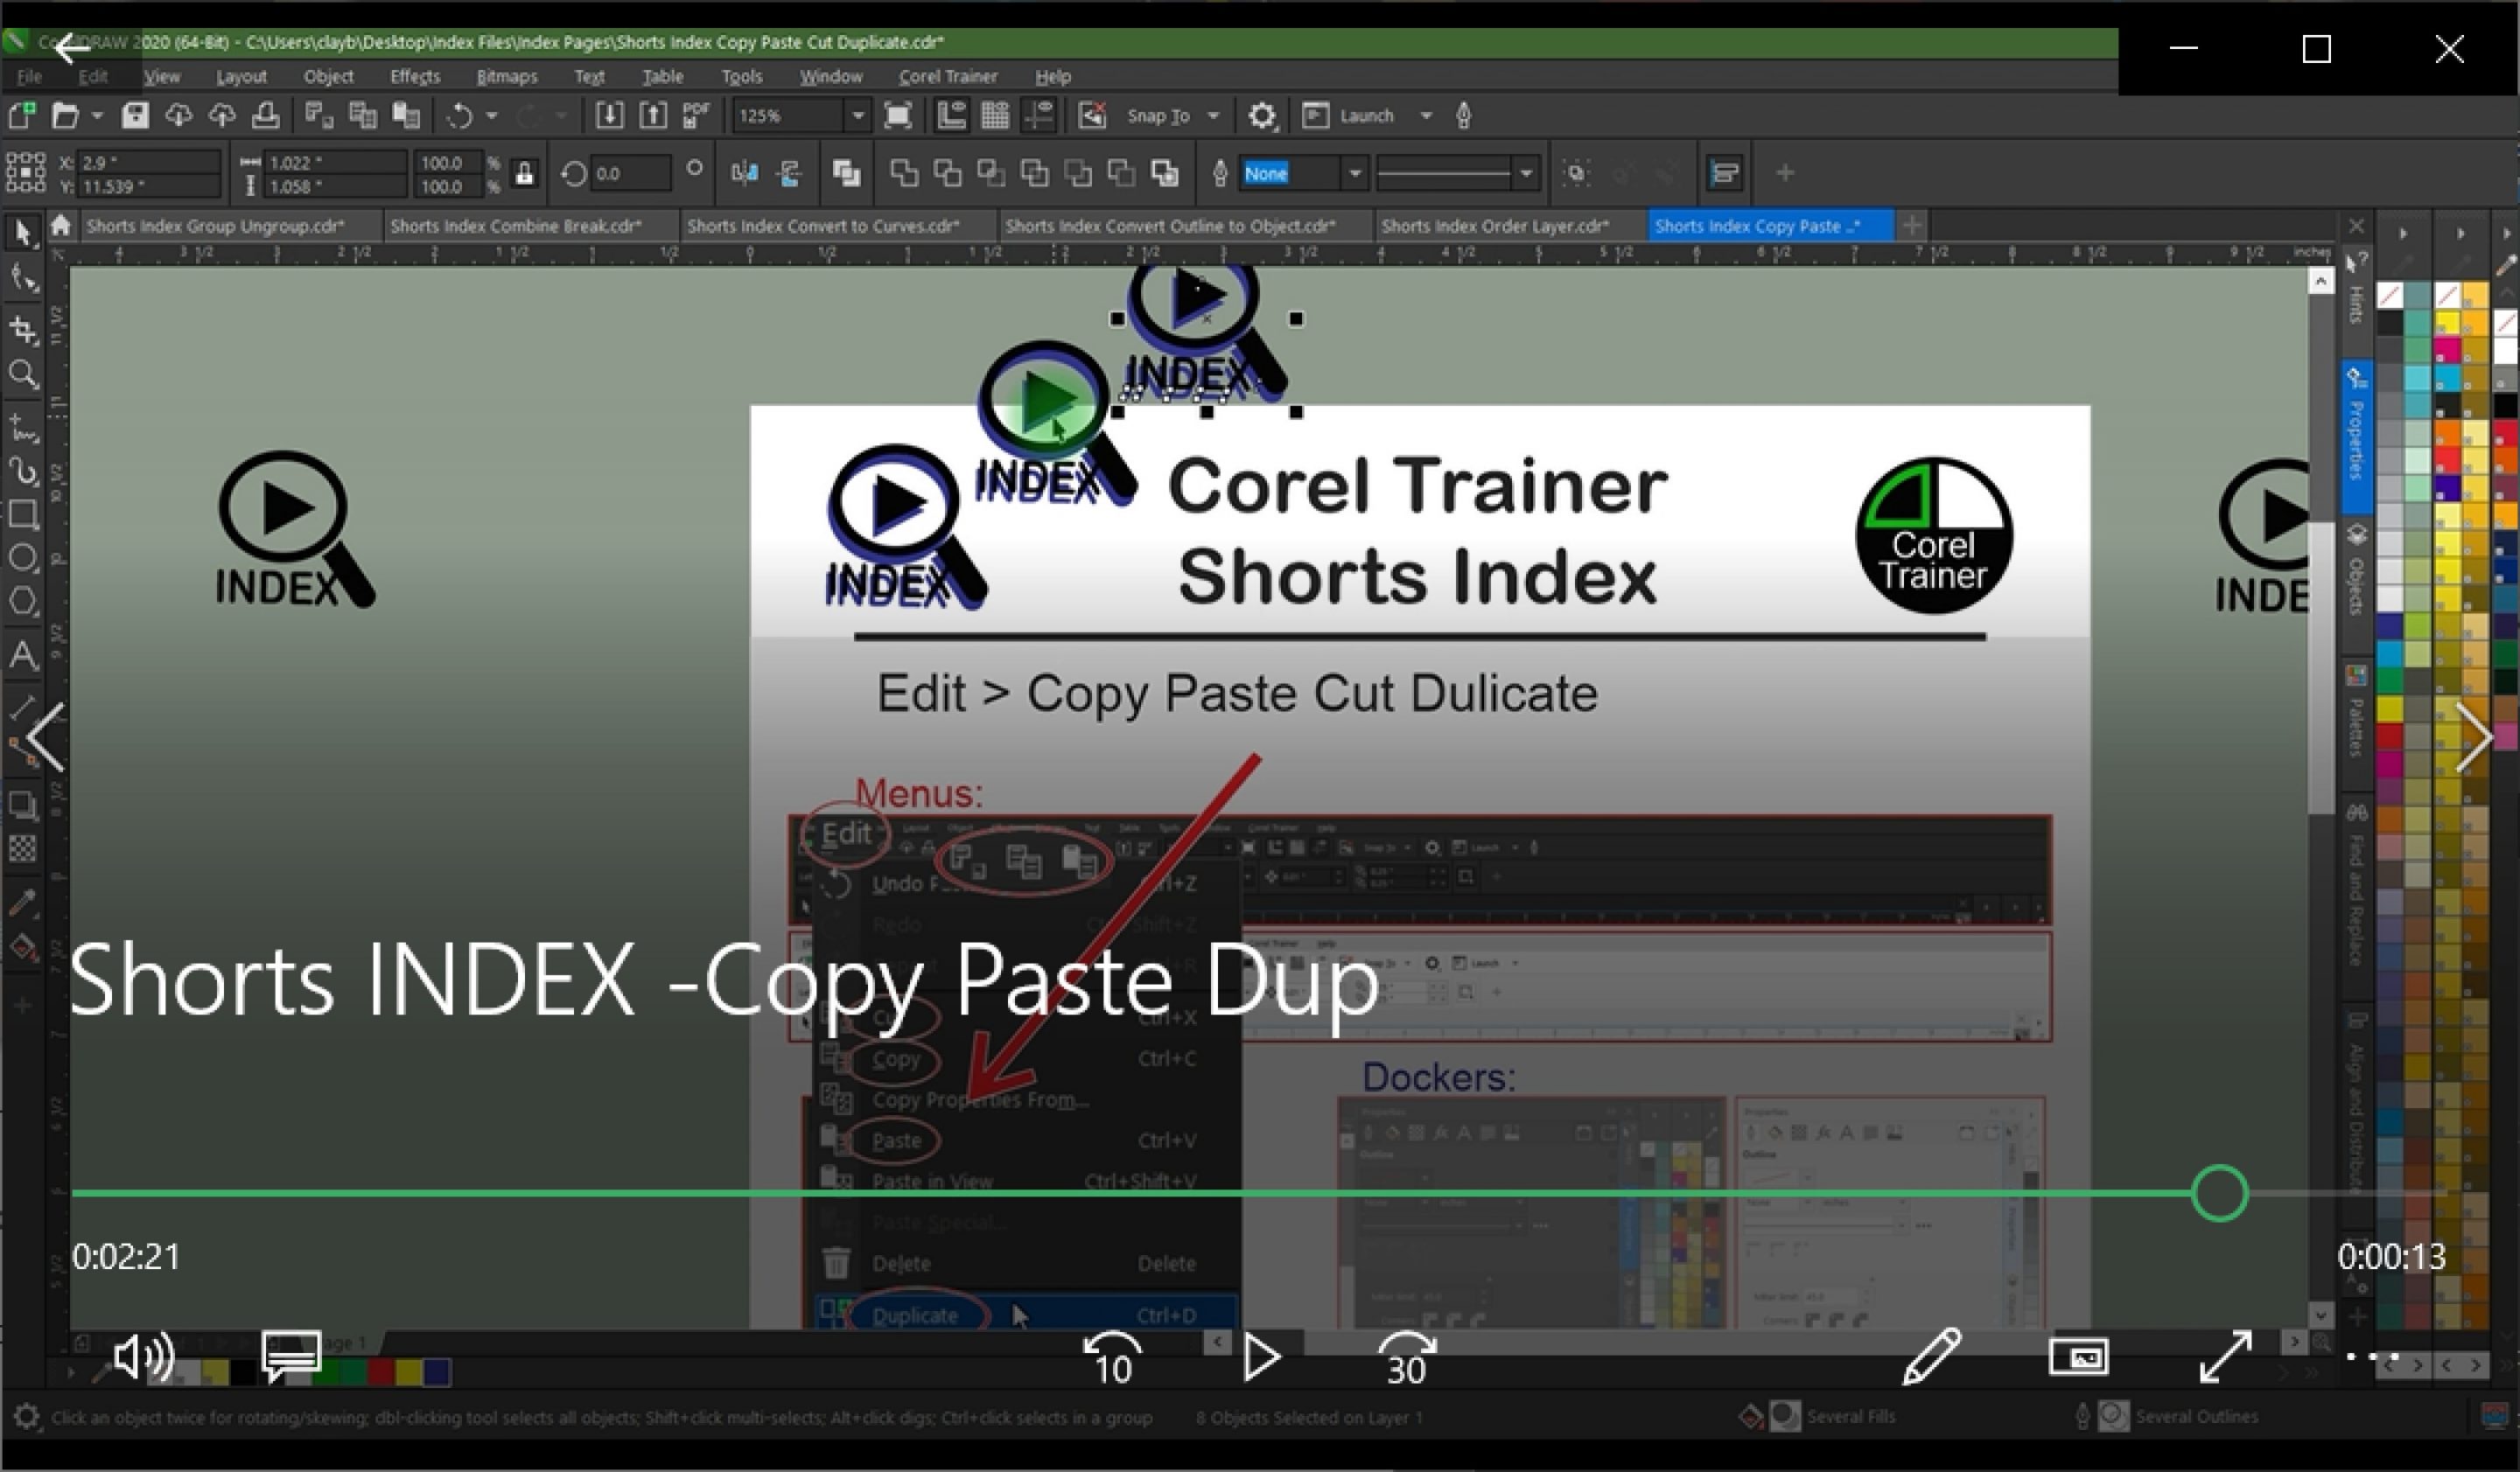Click the Open folder icon
This screenshot has width=2520, height=1472.
click(x=65, y=116)
